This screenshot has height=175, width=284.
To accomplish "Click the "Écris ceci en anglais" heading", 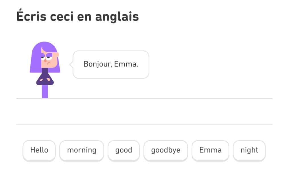I will [77, 16].
